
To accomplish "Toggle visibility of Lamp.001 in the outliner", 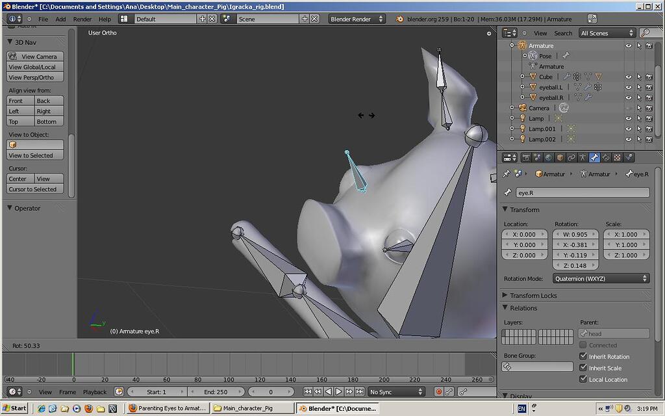I will click(629, 129).
